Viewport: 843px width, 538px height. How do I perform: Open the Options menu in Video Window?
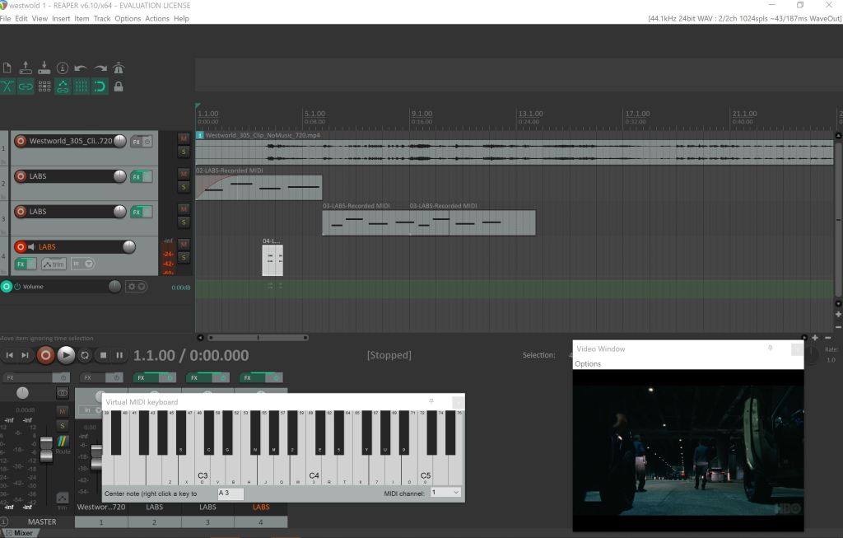click(x=588, y=363)
